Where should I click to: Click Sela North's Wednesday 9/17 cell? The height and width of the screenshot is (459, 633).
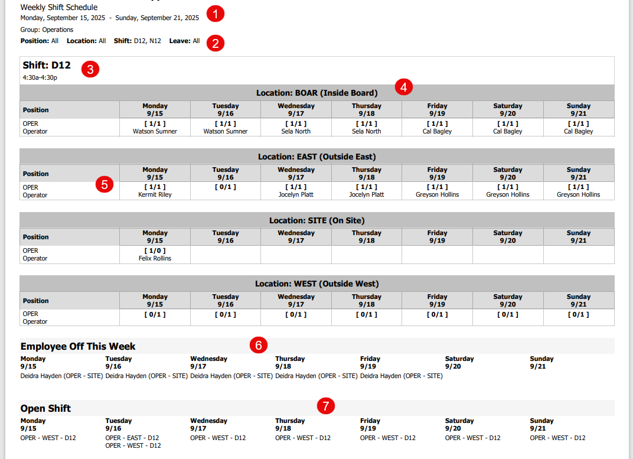[296, 128]
